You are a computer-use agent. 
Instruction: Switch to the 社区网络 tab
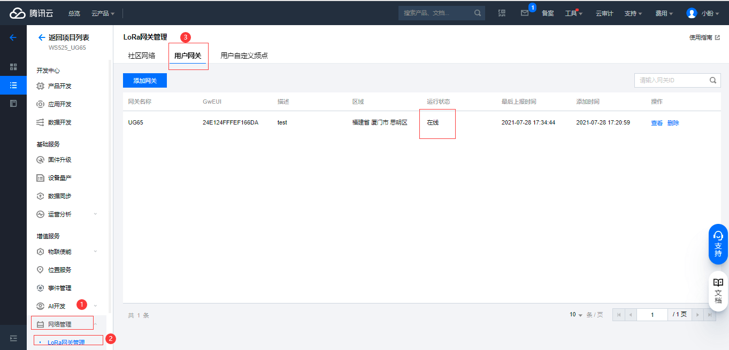coord(141,56)
